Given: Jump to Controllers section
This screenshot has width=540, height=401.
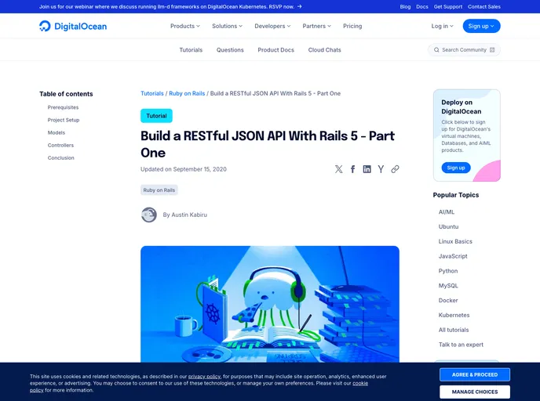Looking at the screenshot, I should (x=60, y=146).
